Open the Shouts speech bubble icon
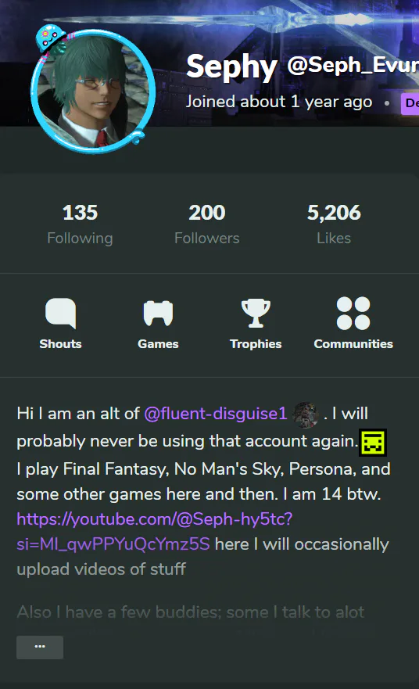 coord(61,314)
